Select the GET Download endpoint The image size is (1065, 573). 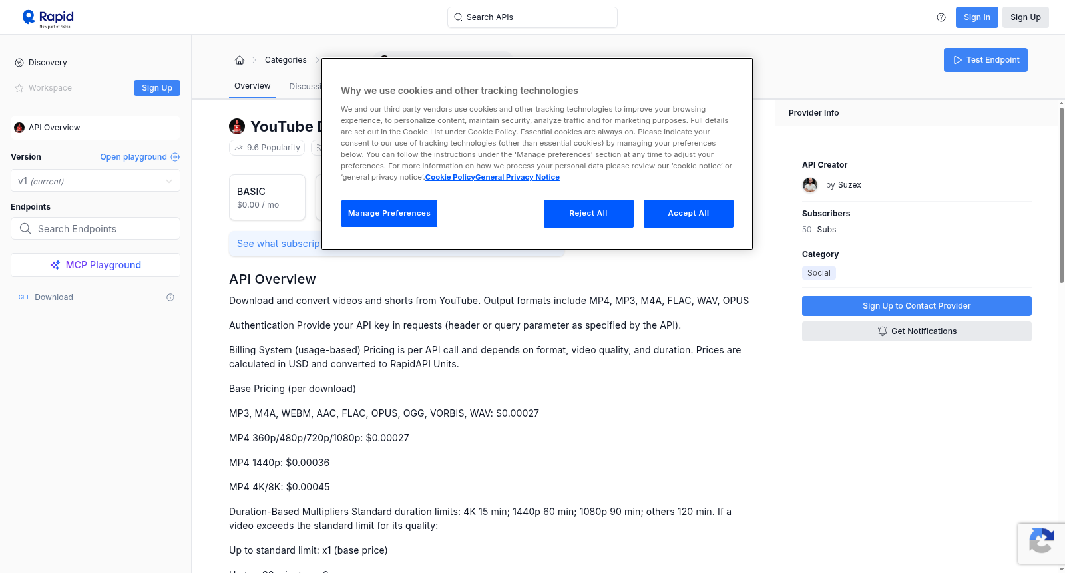click(x=95, y=297)
